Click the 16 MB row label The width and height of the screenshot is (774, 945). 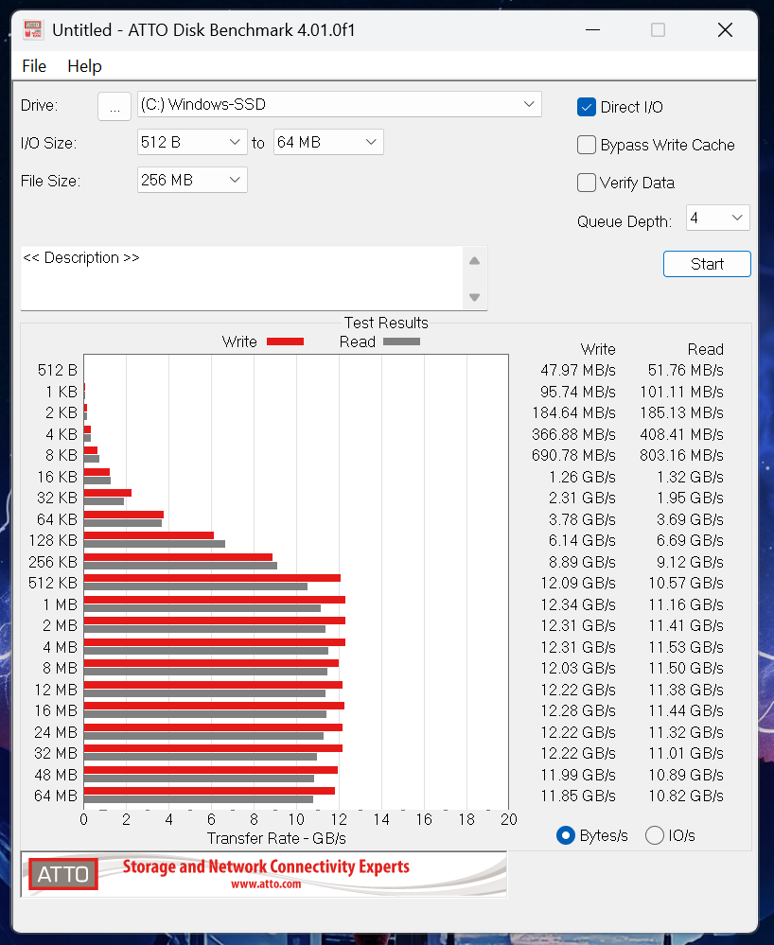click(x=56, y=711)
